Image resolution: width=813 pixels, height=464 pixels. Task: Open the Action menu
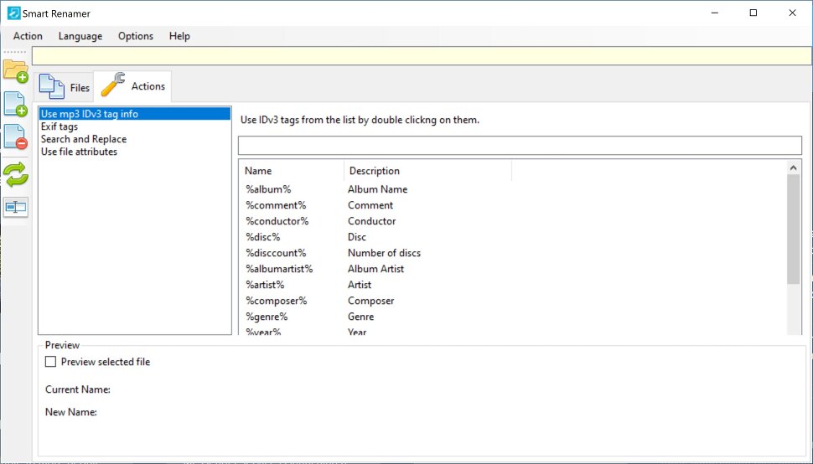point(28,36)
